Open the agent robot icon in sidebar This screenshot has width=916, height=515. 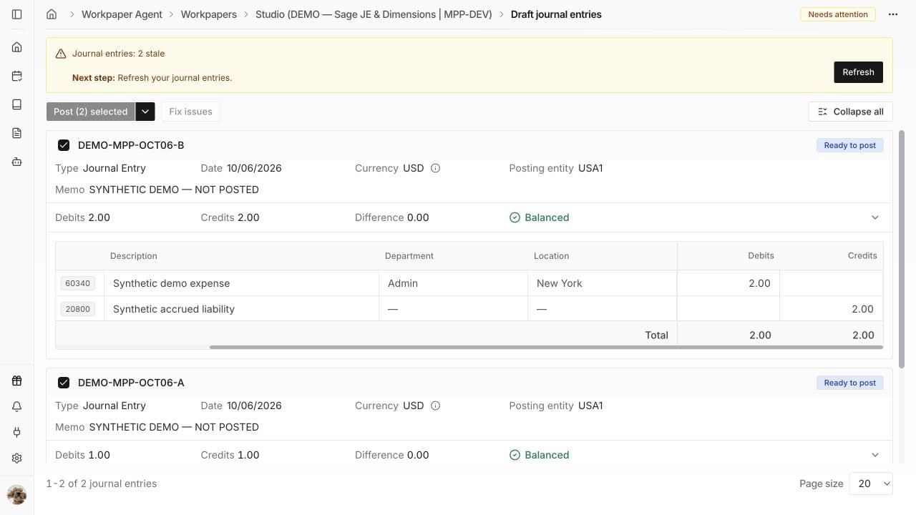[x=17, y=162]
